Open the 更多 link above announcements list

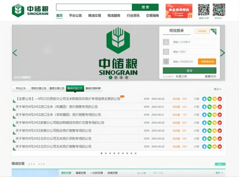click(x=217, y=89)
